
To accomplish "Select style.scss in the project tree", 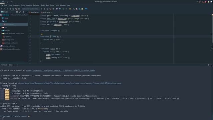I will (x=10, y=24).
